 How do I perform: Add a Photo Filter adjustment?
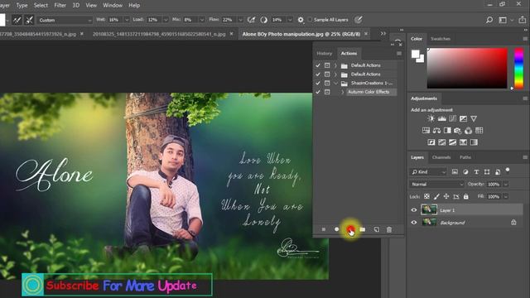click(x=458, y=131)
